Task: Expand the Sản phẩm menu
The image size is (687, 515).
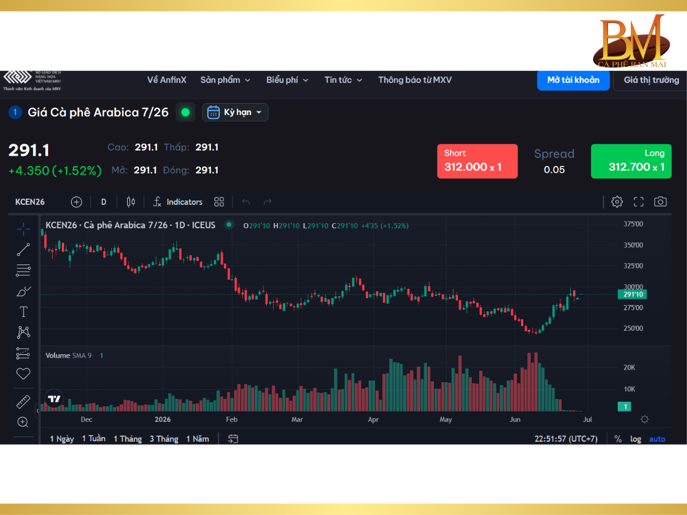Action: pos(226,80)
